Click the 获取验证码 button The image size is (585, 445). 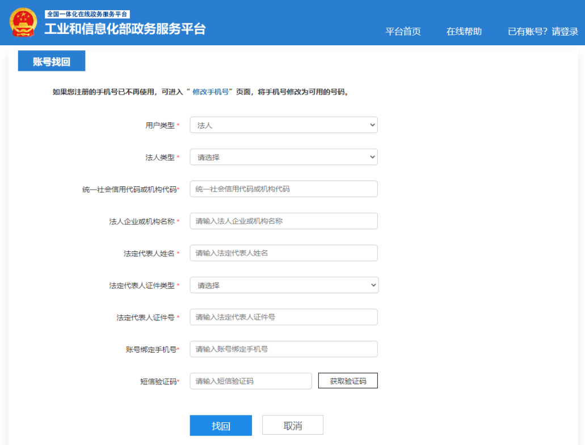[347, 380]
